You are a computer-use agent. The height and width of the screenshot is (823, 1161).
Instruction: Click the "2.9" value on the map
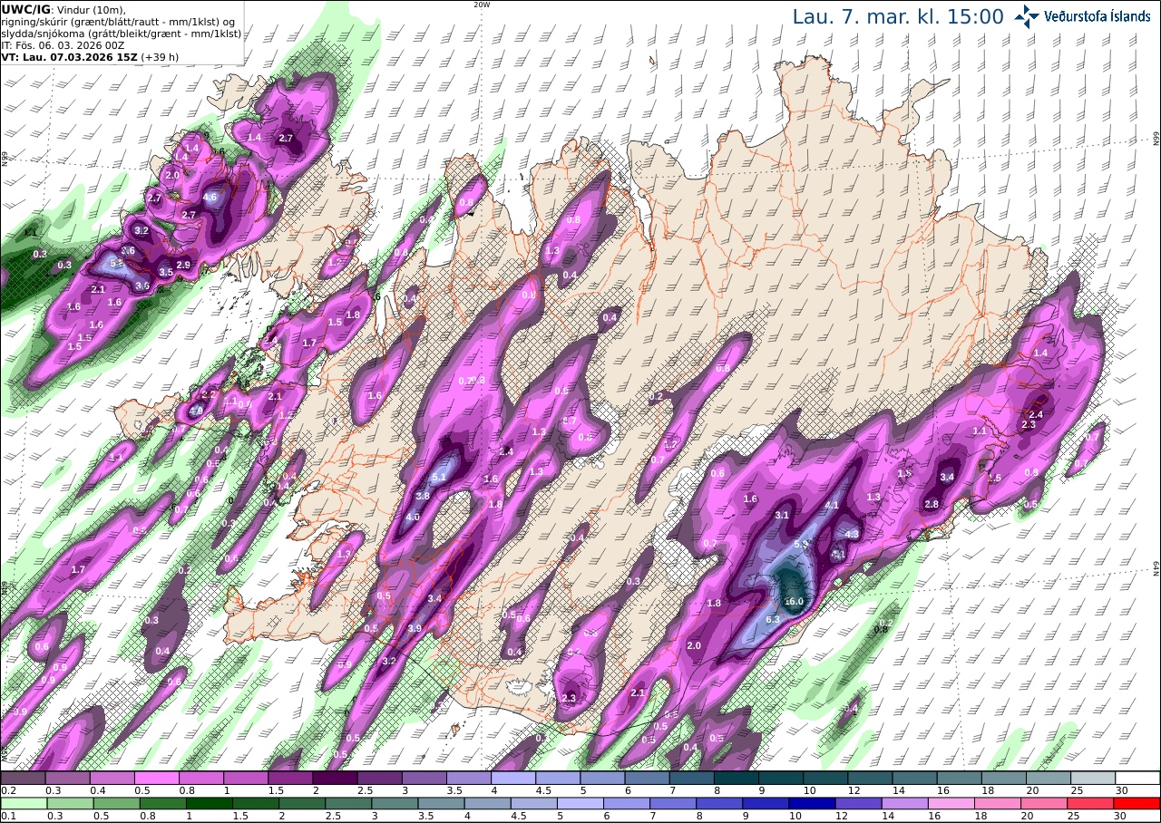tap(183, 265)
